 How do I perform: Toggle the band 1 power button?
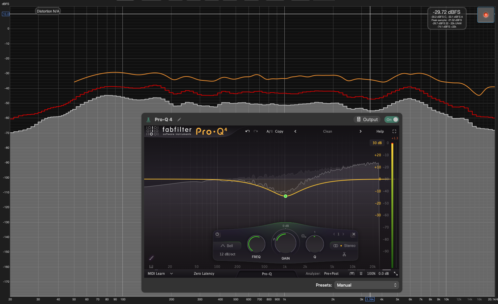point(217,234)
